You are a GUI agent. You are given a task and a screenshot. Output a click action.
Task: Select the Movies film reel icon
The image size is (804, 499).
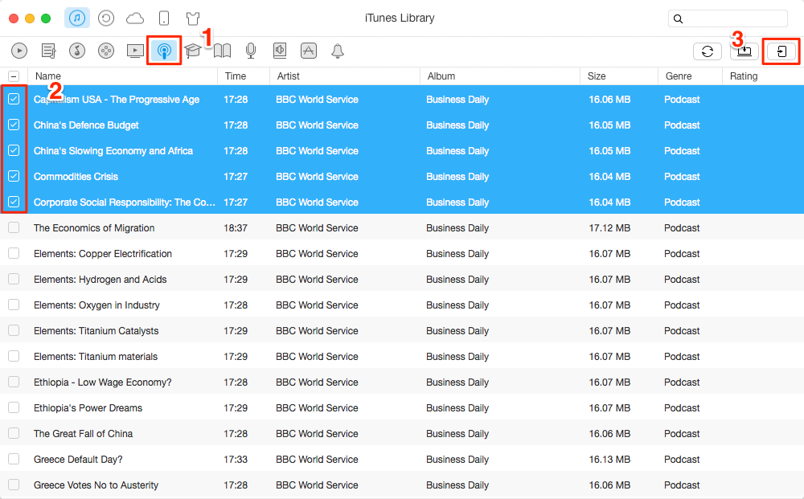(x=106, y=51)
